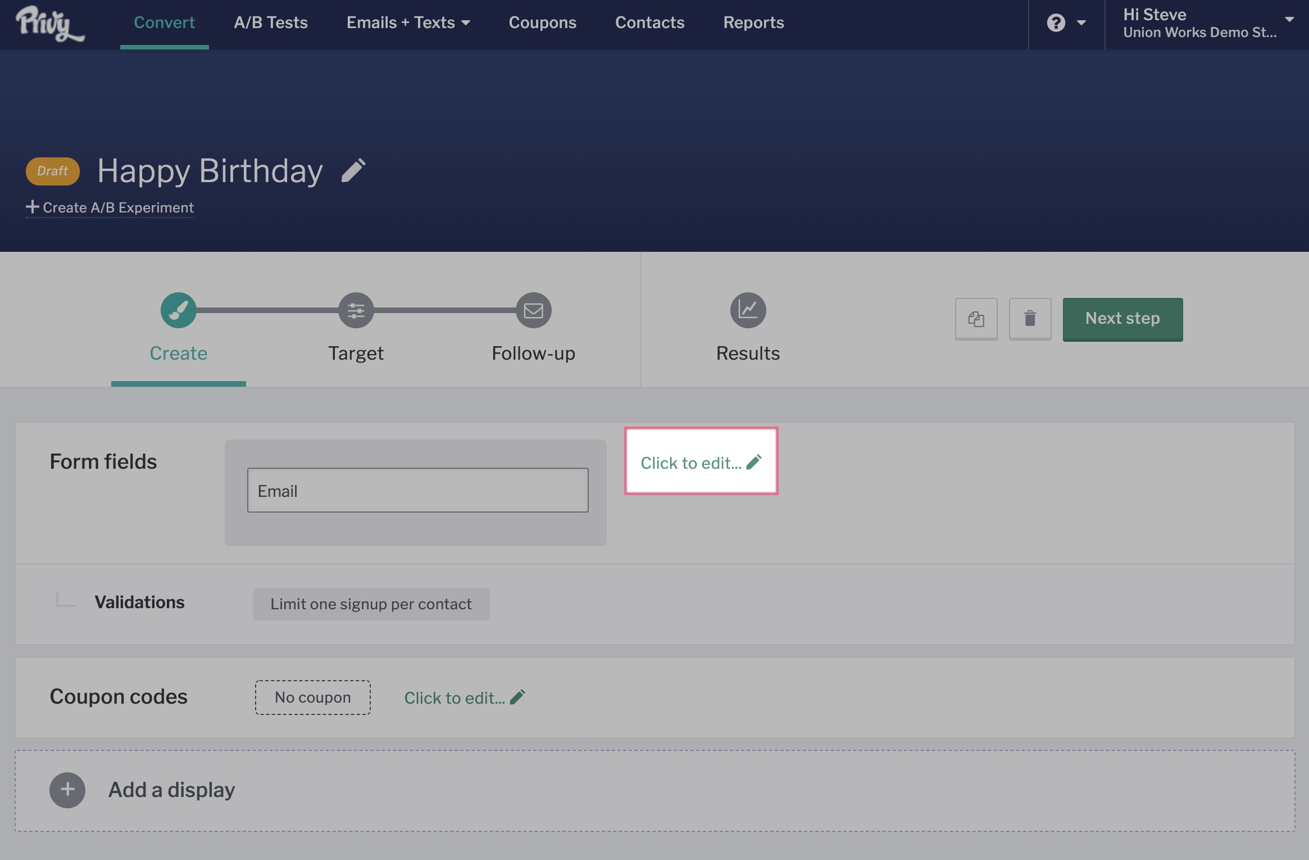Click the plus icon for Add a display
The height and width of the screenshot is (860, 1309).
(67, 790)
